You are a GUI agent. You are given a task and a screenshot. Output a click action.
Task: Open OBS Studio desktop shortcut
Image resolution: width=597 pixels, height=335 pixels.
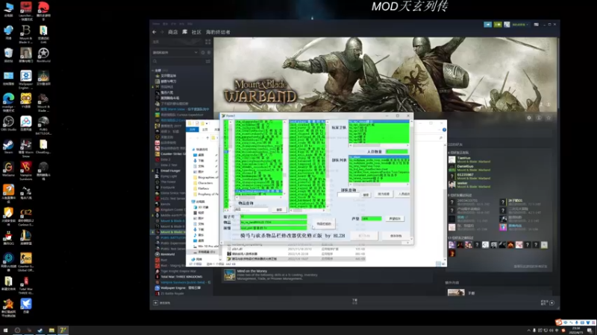[8, 124]
